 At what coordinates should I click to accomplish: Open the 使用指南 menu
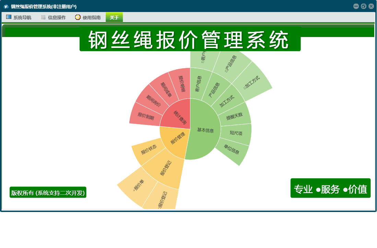click(88, 17)
